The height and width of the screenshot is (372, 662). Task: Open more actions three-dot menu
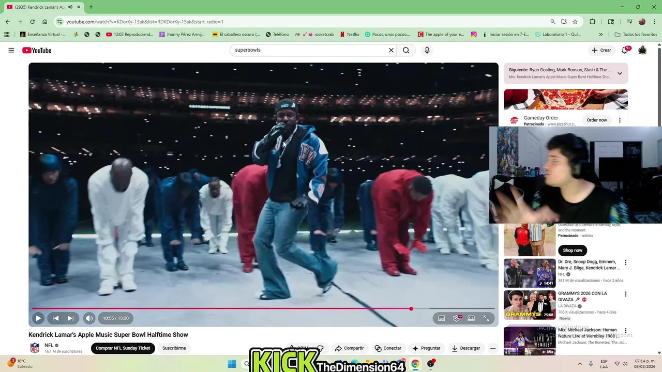(x=493, y=348)
